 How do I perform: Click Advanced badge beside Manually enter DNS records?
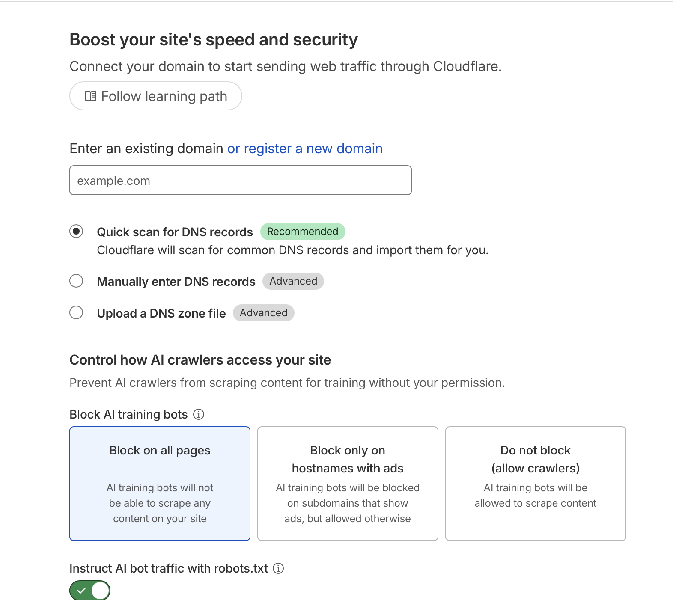coord(293,281)
